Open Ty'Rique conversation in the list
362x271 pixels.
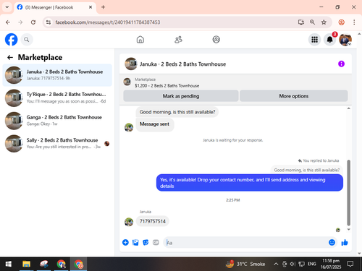57,98
